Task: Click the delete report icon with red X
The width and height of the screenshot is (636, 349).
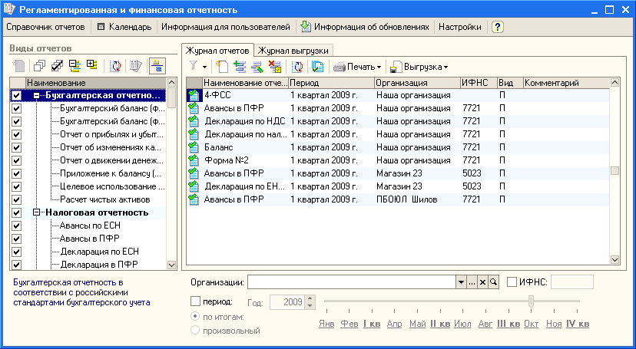Action: click(x=275, y=67)
